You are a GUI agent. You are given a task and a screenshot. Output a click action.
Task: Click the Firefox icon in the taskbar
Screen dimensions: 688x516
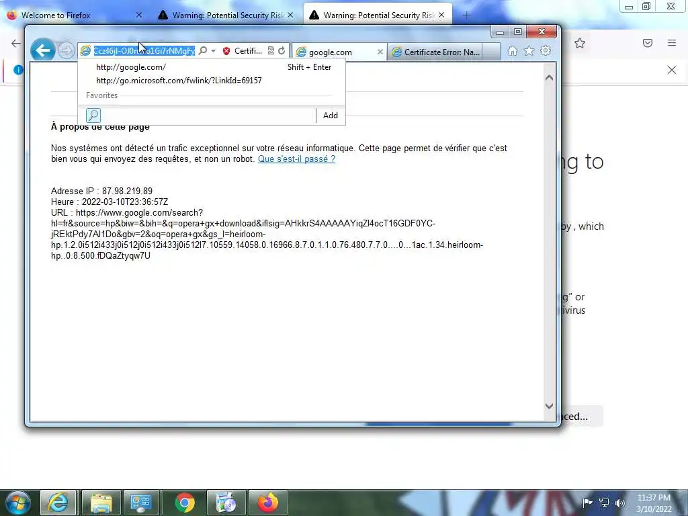click(267, 503)
